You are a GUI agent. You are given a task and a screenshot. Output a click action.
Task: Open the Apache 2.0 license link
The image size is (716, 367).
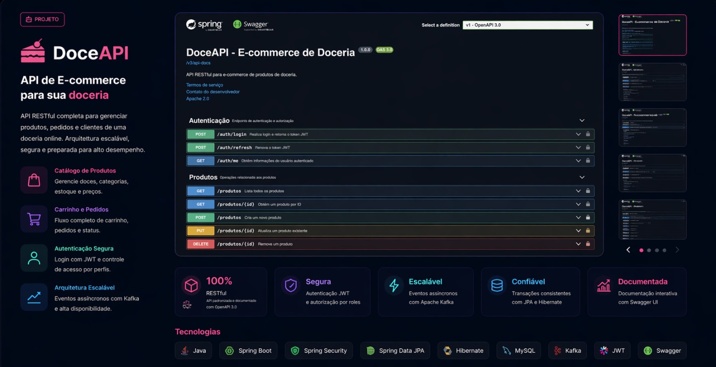point(197,99)
